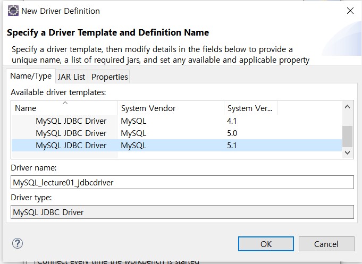Click the templates list scrollbar thumb

347,137
